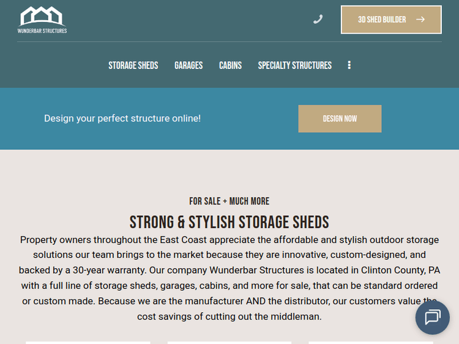Screen dimensions: 459x344
Task: Go to the Garages menu item
Action: (188, 65)
